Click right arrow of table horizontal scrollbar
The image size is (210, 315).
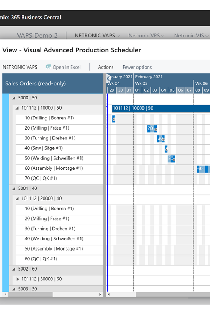pyautogui.click(x=101, y=294)
